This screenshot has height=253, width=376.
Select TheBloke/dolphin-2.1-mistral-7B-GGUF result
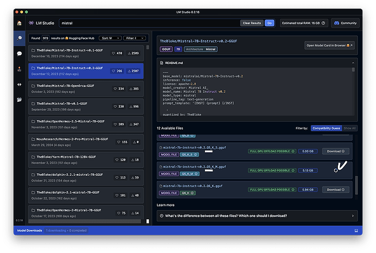click(x=86, y=195)
